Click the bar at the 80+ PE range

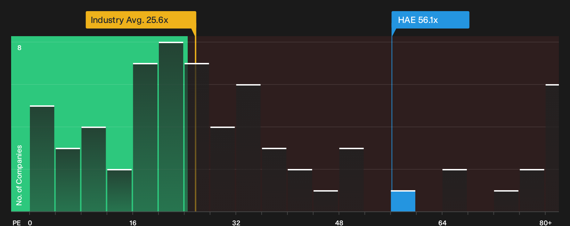(552, 148)
